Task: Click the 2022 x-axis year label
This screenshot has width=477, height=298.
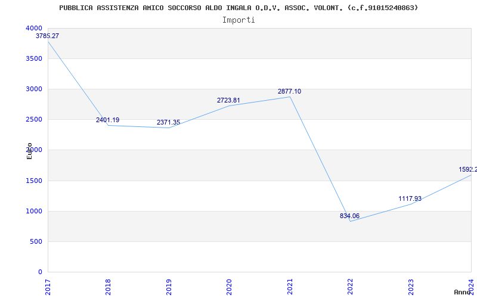Action: pos(350,287)
